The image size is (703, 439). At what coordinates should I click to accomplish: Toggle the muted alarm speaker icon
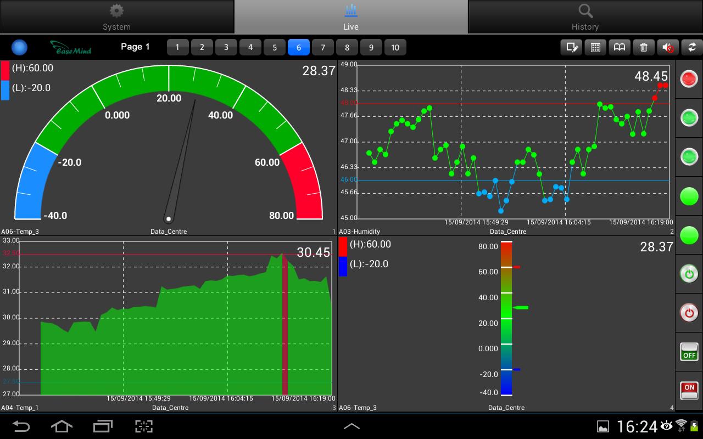668,47
